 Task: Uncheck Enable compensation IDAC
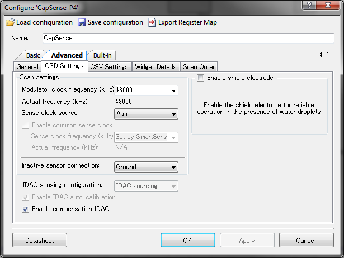point(25,209)
